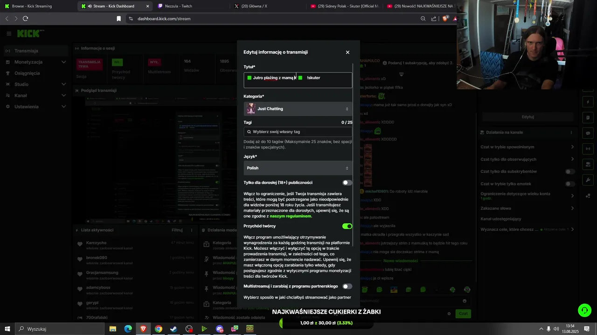Open the Polish language dropdown
Viewport: 597px width, 335px height.
298,168
